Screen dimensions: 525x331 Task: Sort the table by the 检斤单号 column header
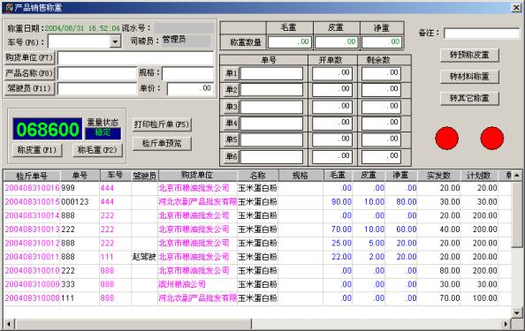[x=32, y=176]
